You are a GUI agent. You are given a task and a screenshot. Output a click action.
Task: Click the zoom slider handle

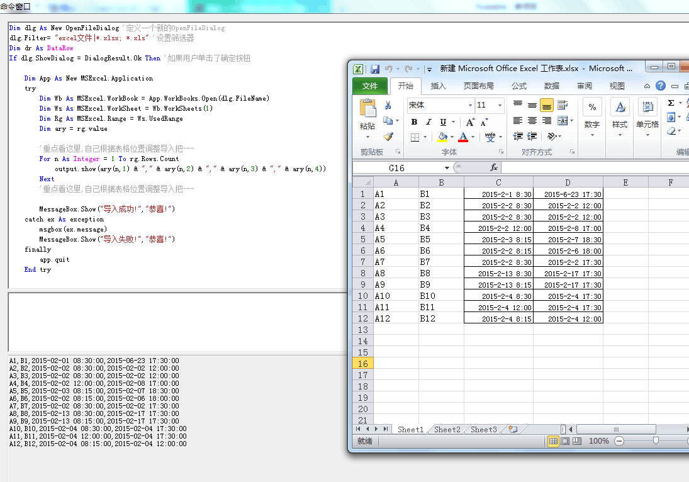[x=656, y=440]
